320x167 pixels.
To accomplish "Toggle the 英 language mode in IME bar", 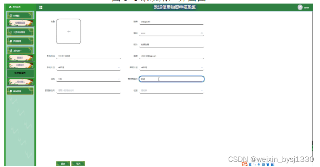I will pyautogui.click(x=250, y=165).
